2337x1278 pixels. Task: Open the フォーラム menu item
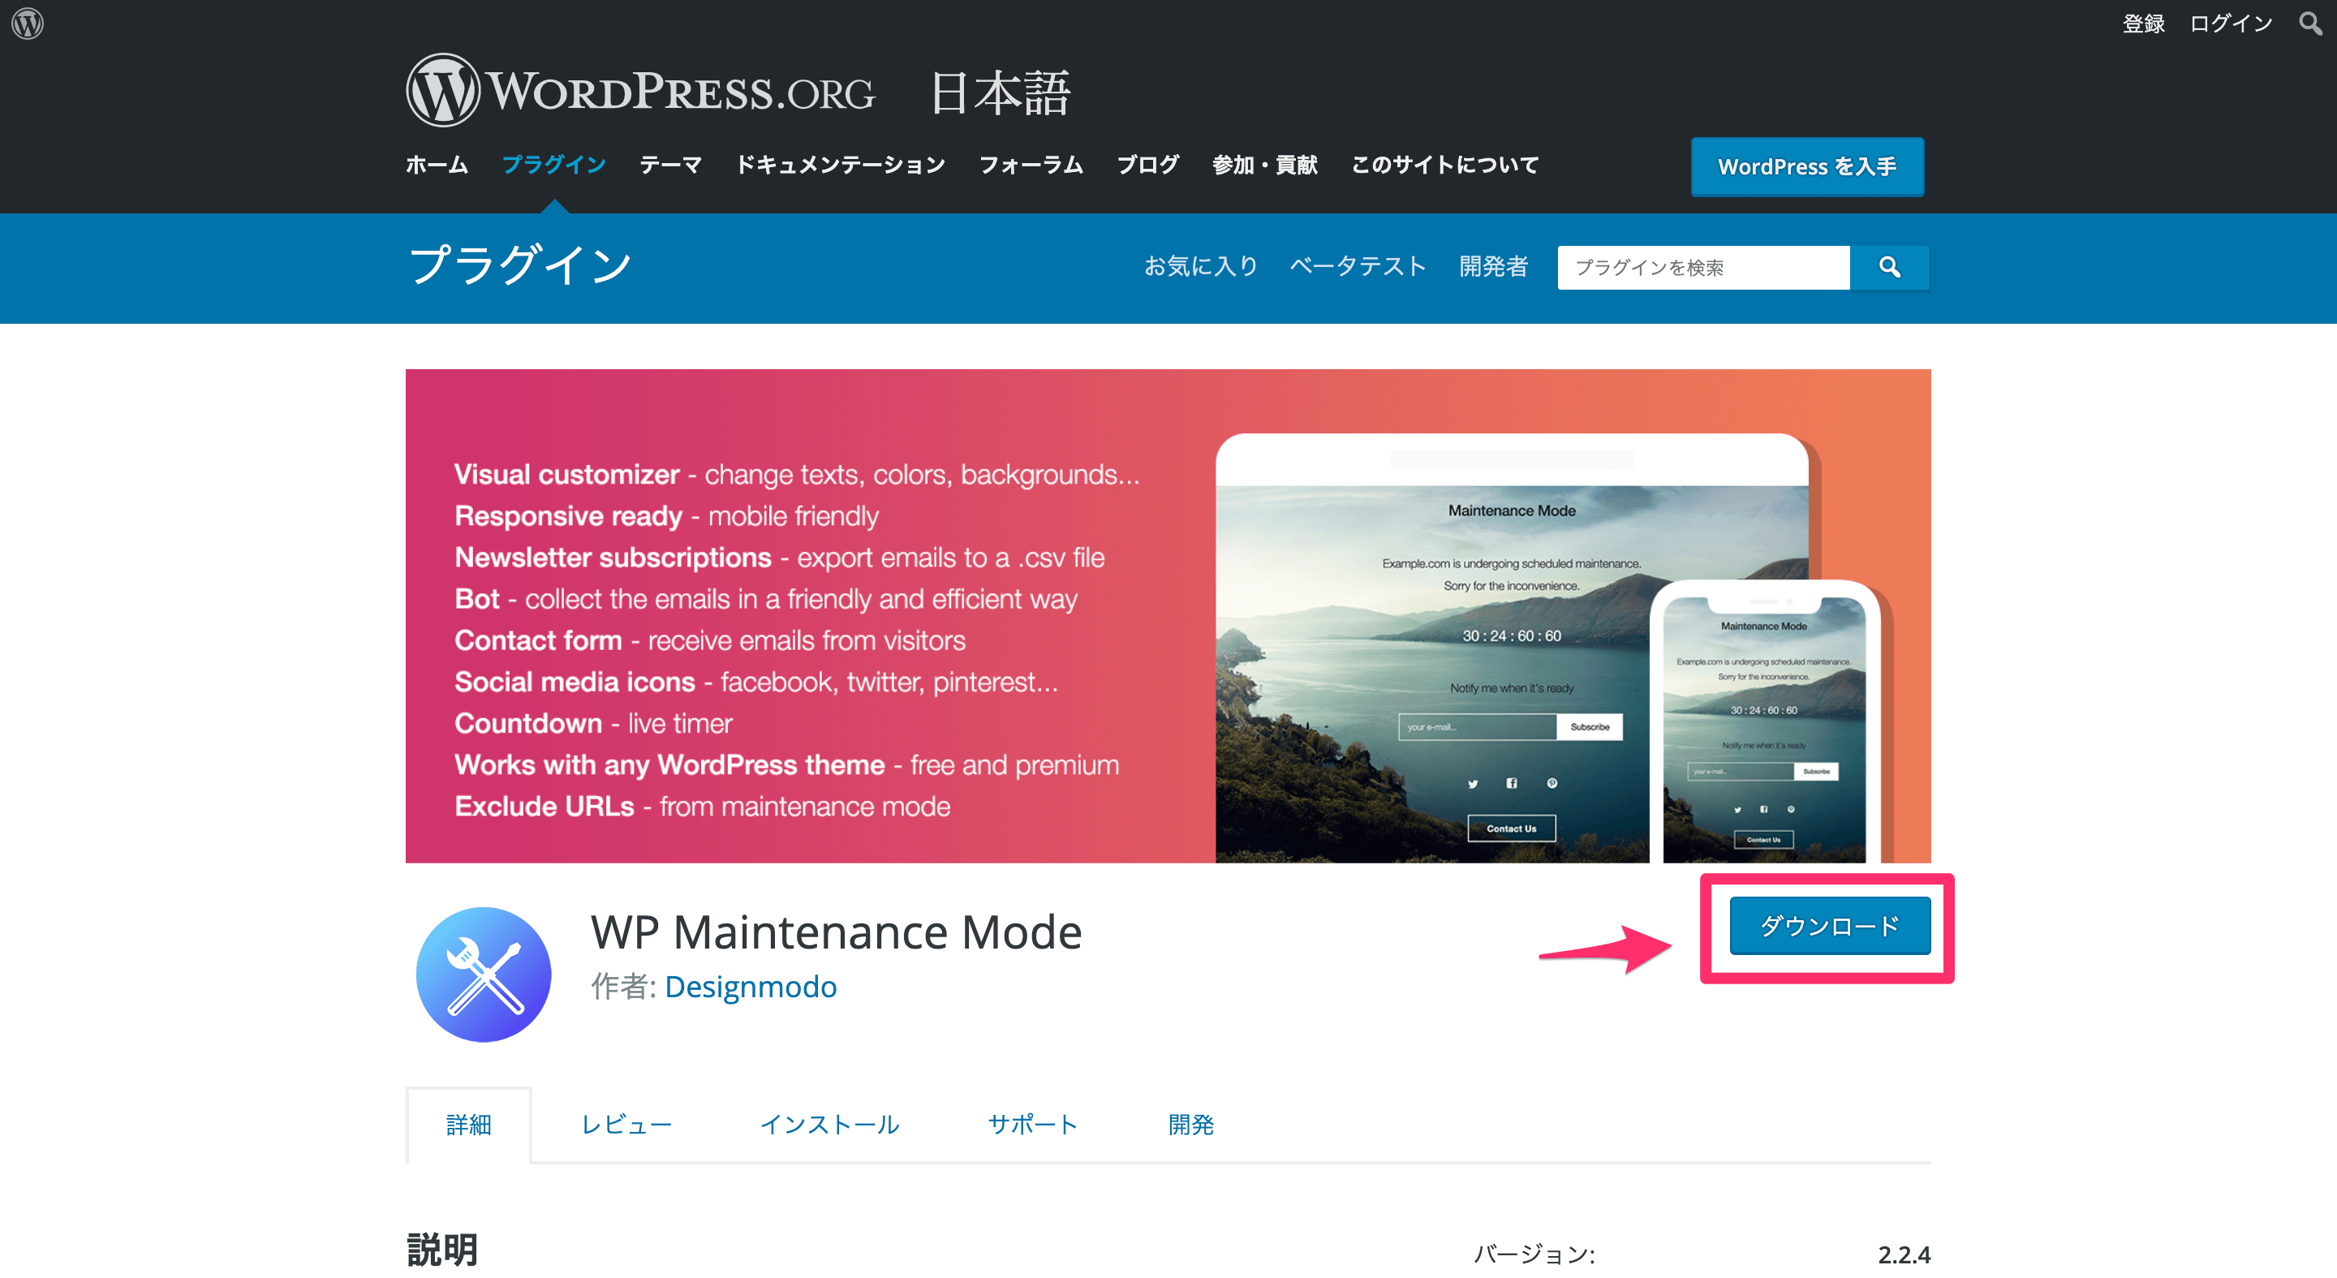click(1031, 165)
